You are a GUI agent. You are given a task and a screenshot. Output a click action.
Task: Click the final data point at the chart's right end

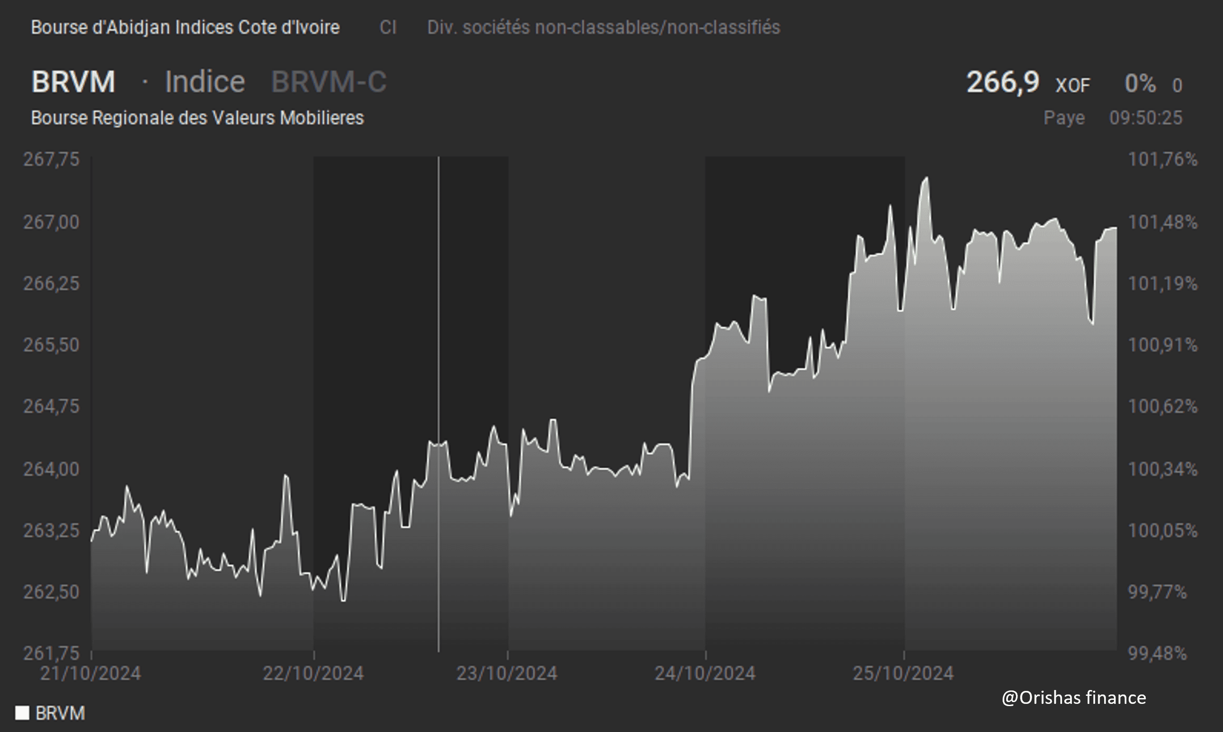coord(1116,228)
